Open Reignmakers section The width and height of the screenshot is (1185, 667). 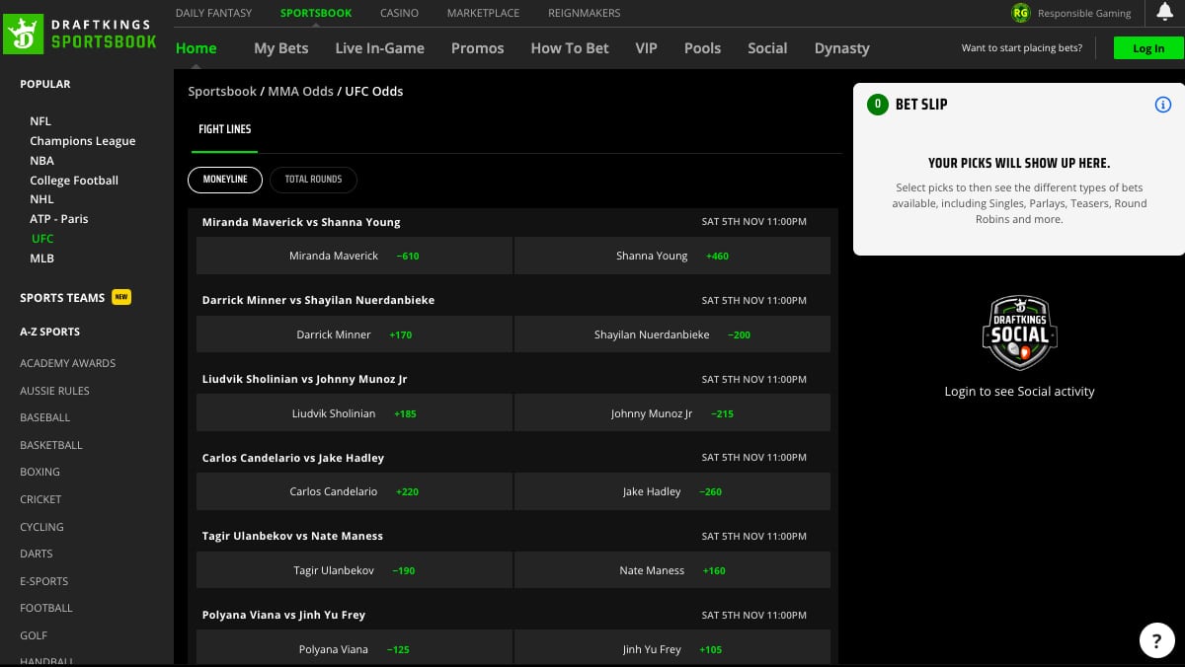pyautogui.click(x=584, y=13)
